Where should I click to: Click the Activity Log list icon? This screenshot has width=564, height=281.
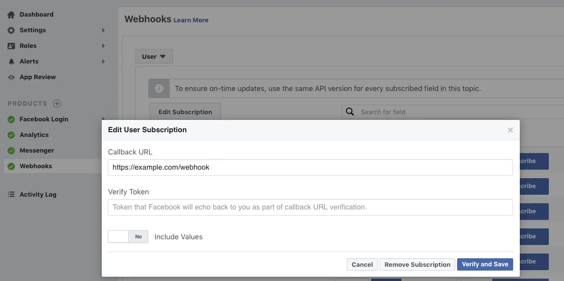[11, 194]
